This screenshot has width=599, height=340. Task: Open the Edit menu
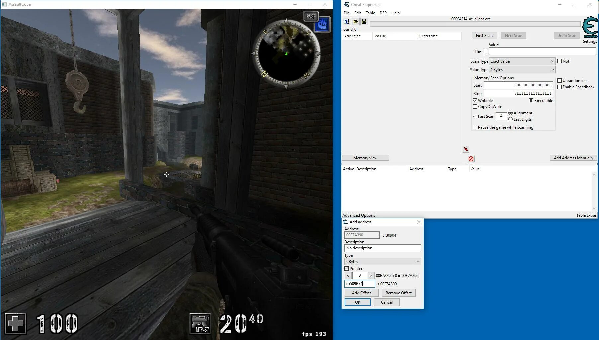358,13
